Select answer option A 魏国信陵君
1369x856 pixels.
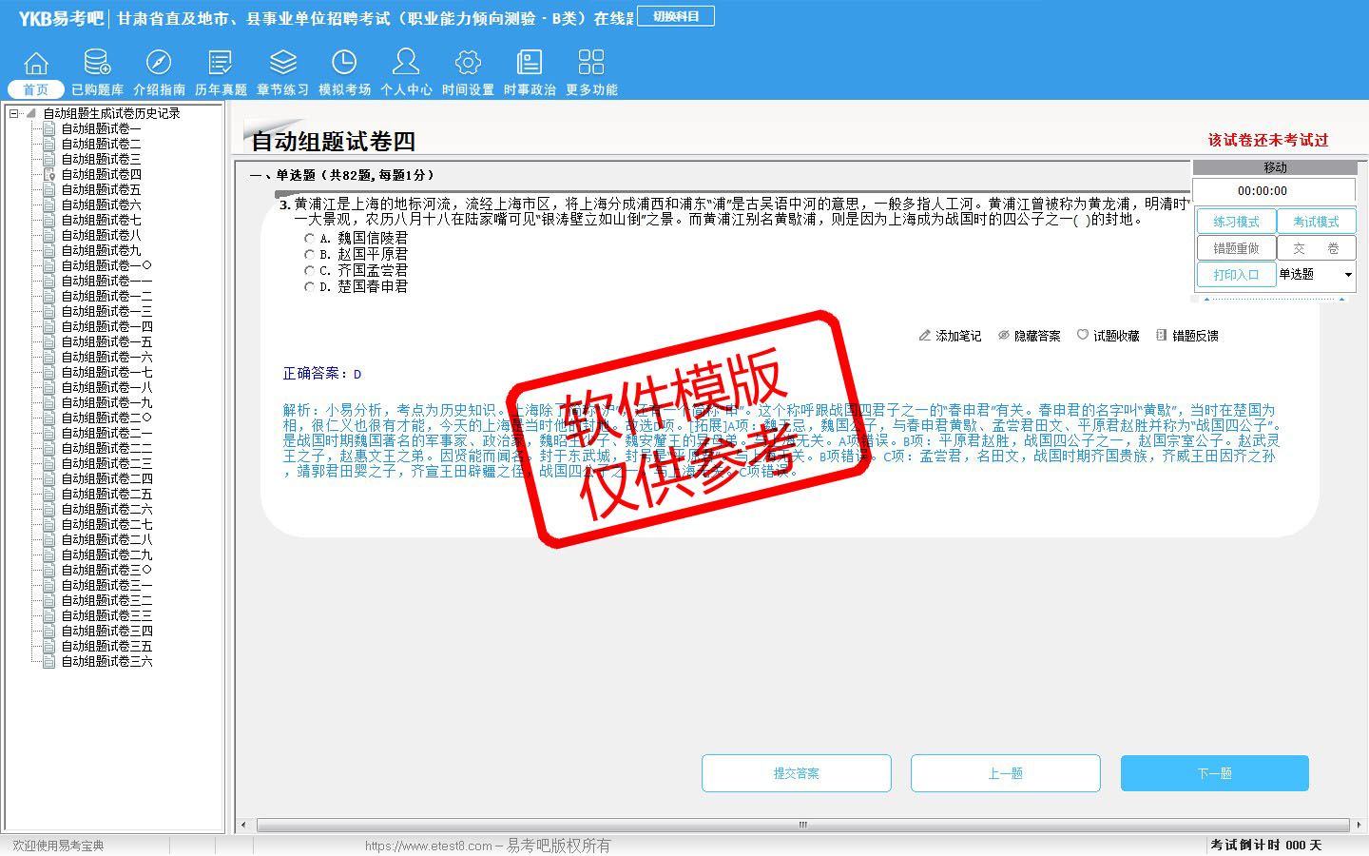tap(309, 239)
